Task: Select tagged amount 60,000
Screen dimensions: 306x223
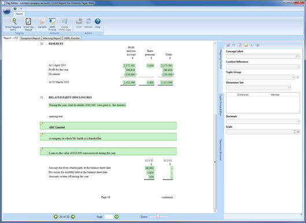Action: 150,168
